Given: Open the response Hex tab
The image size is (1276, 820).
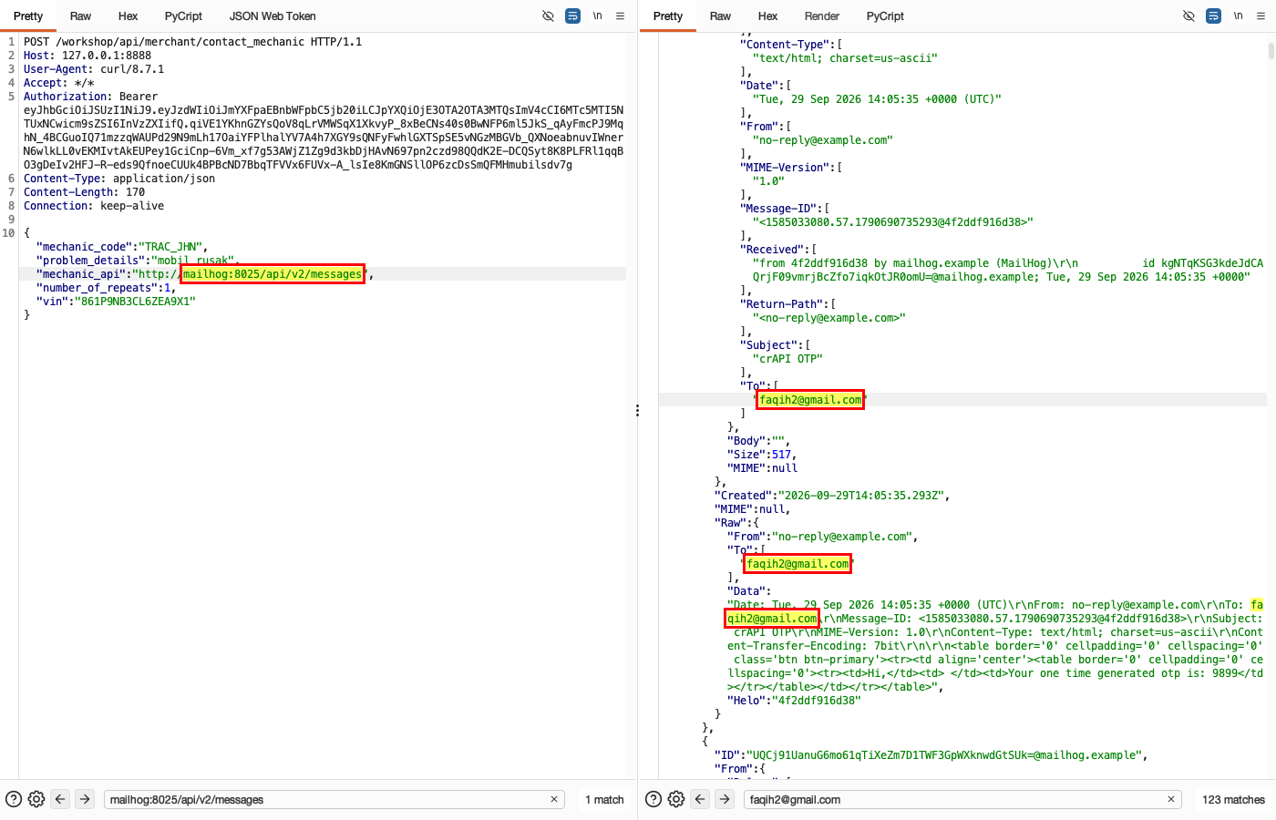Looking at the screenshot, I should click(x=768, y=16).
